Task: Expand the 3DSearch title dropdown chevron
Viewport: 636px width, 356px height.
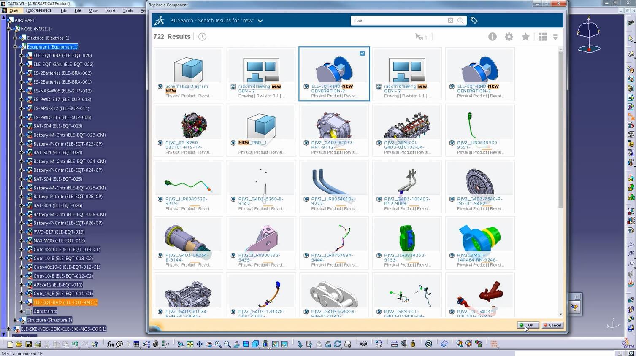Action: coord(260,21)
